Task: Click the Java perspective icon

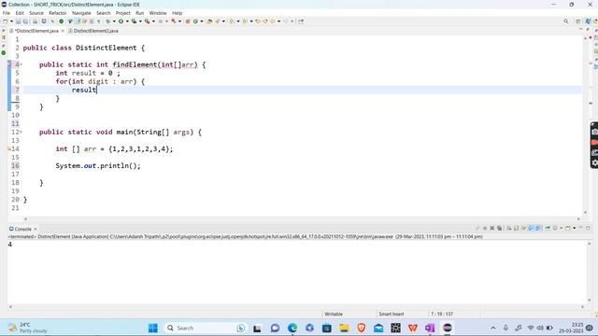Action: [x=588, y=21]
